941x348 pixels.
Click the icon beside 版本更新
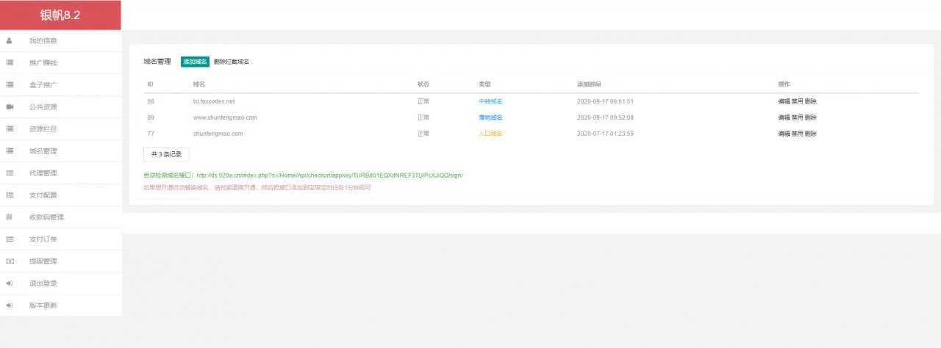coord(10,305)
